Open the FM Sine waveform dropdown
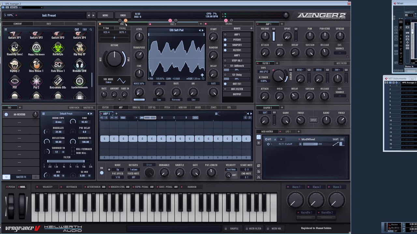The image size is (417, 234). tap(159, 100)
